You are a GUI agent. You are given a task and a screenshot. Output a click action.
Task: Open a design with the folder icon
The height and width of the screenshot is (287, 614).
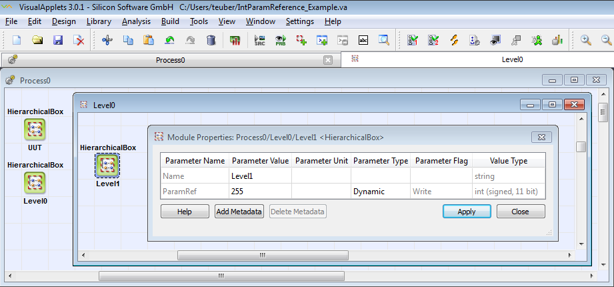click(37, 40)
